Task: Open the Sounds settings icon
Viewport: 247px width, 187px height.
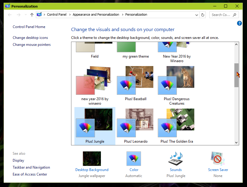Action: tap(176, 158)
